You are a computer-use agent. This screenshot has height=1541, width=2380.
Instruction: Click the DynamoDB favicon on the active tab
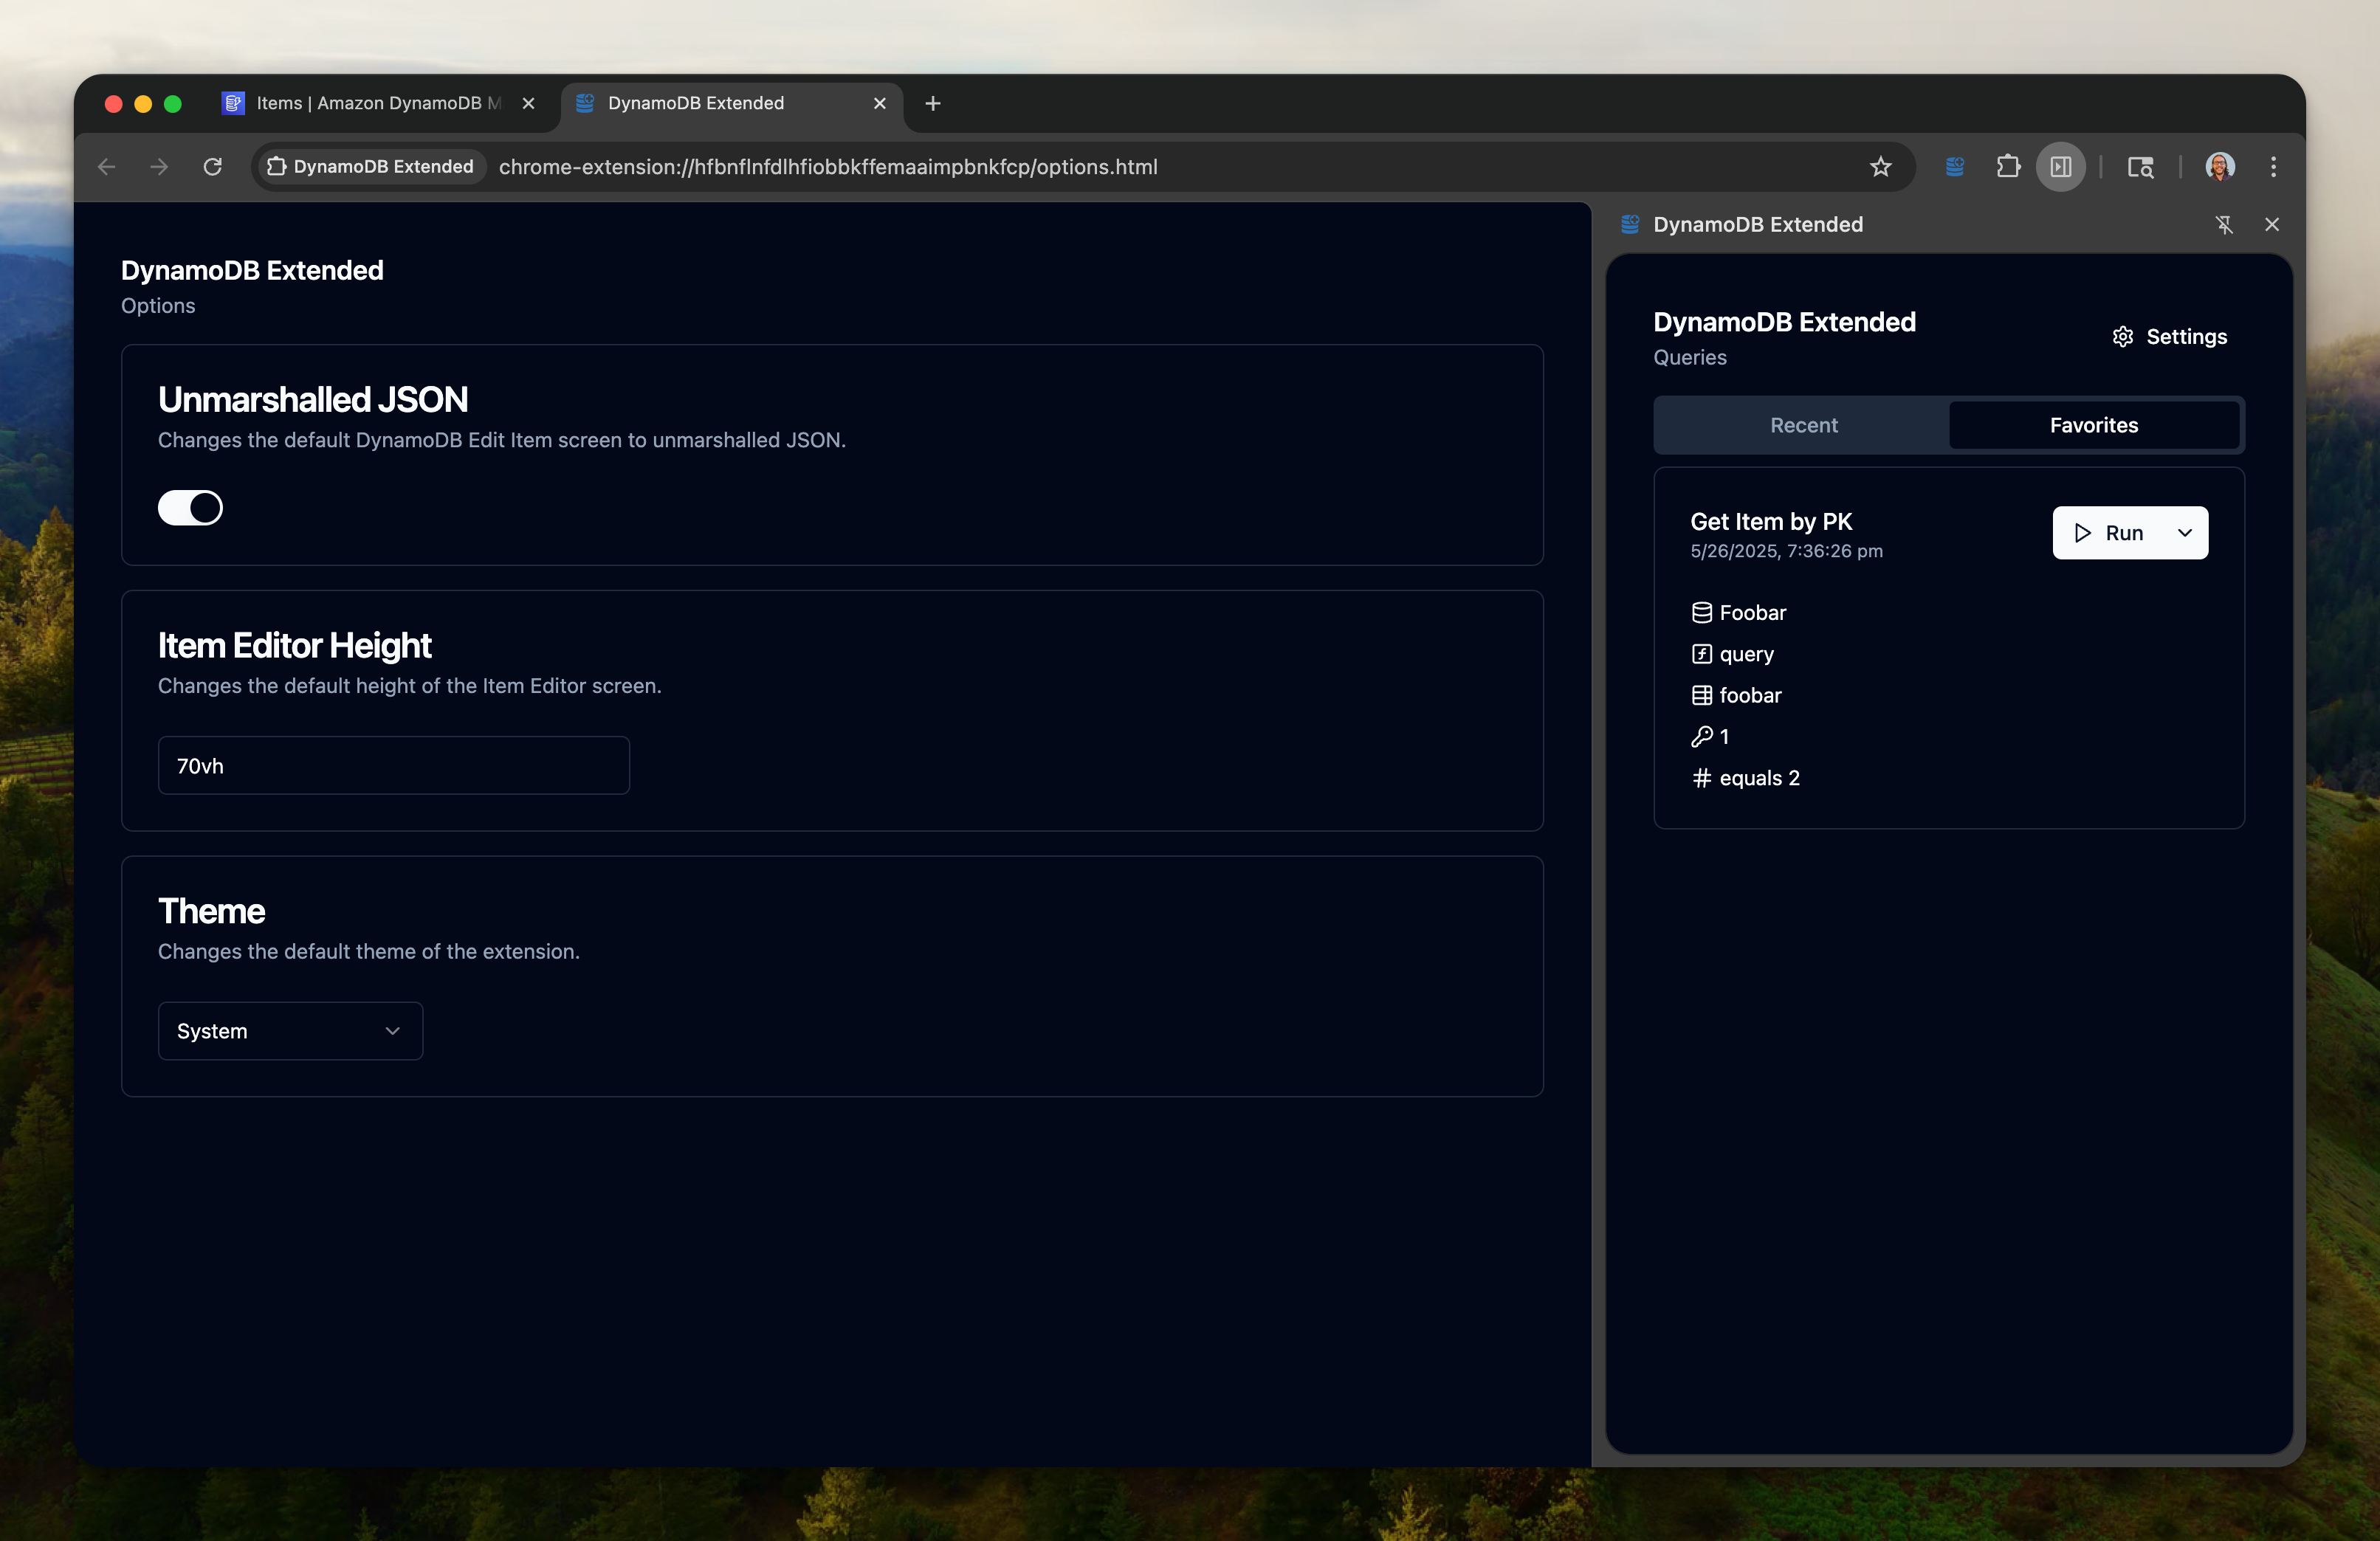[x=585, y=103]
